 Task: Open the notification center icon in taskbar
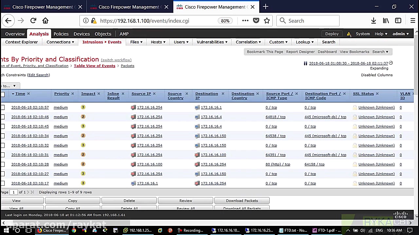point(410,230)
